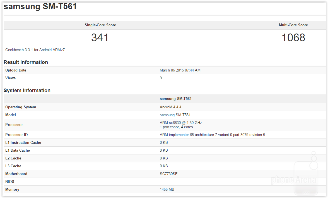This screenshot has width=328, height=198.
Task: Click the Multi-Core Score column header
Action: (293, 25)
